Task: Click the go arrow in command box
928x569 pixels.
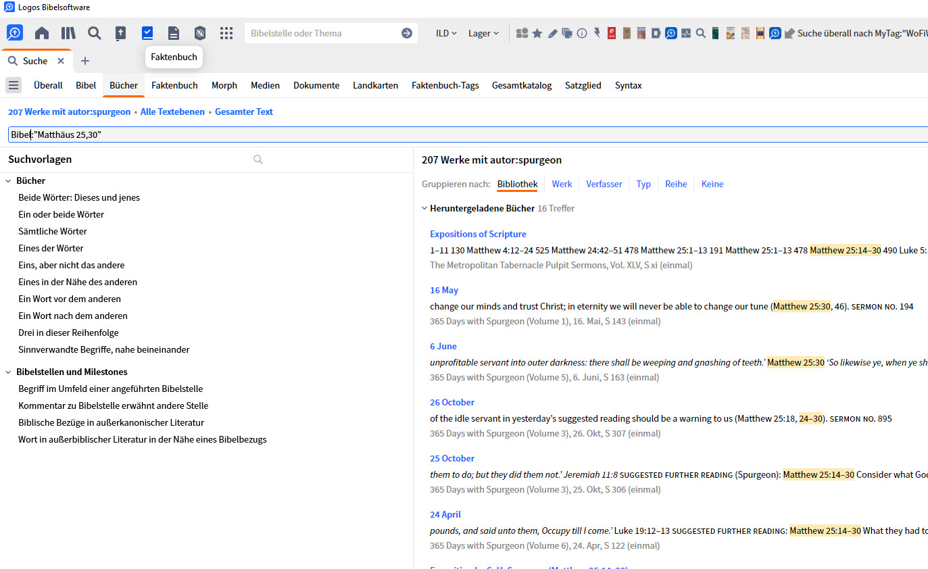Action: coord(407,33)
